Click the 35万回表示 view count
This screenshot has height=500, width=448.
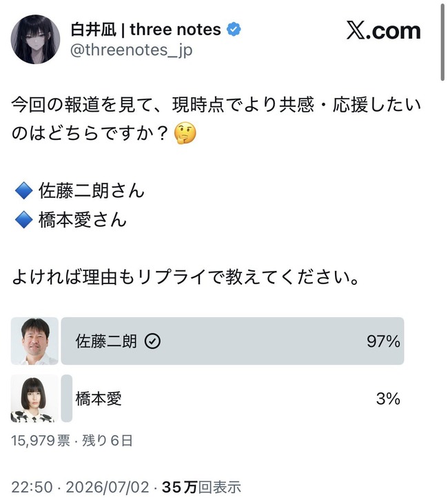pos(201,488)
